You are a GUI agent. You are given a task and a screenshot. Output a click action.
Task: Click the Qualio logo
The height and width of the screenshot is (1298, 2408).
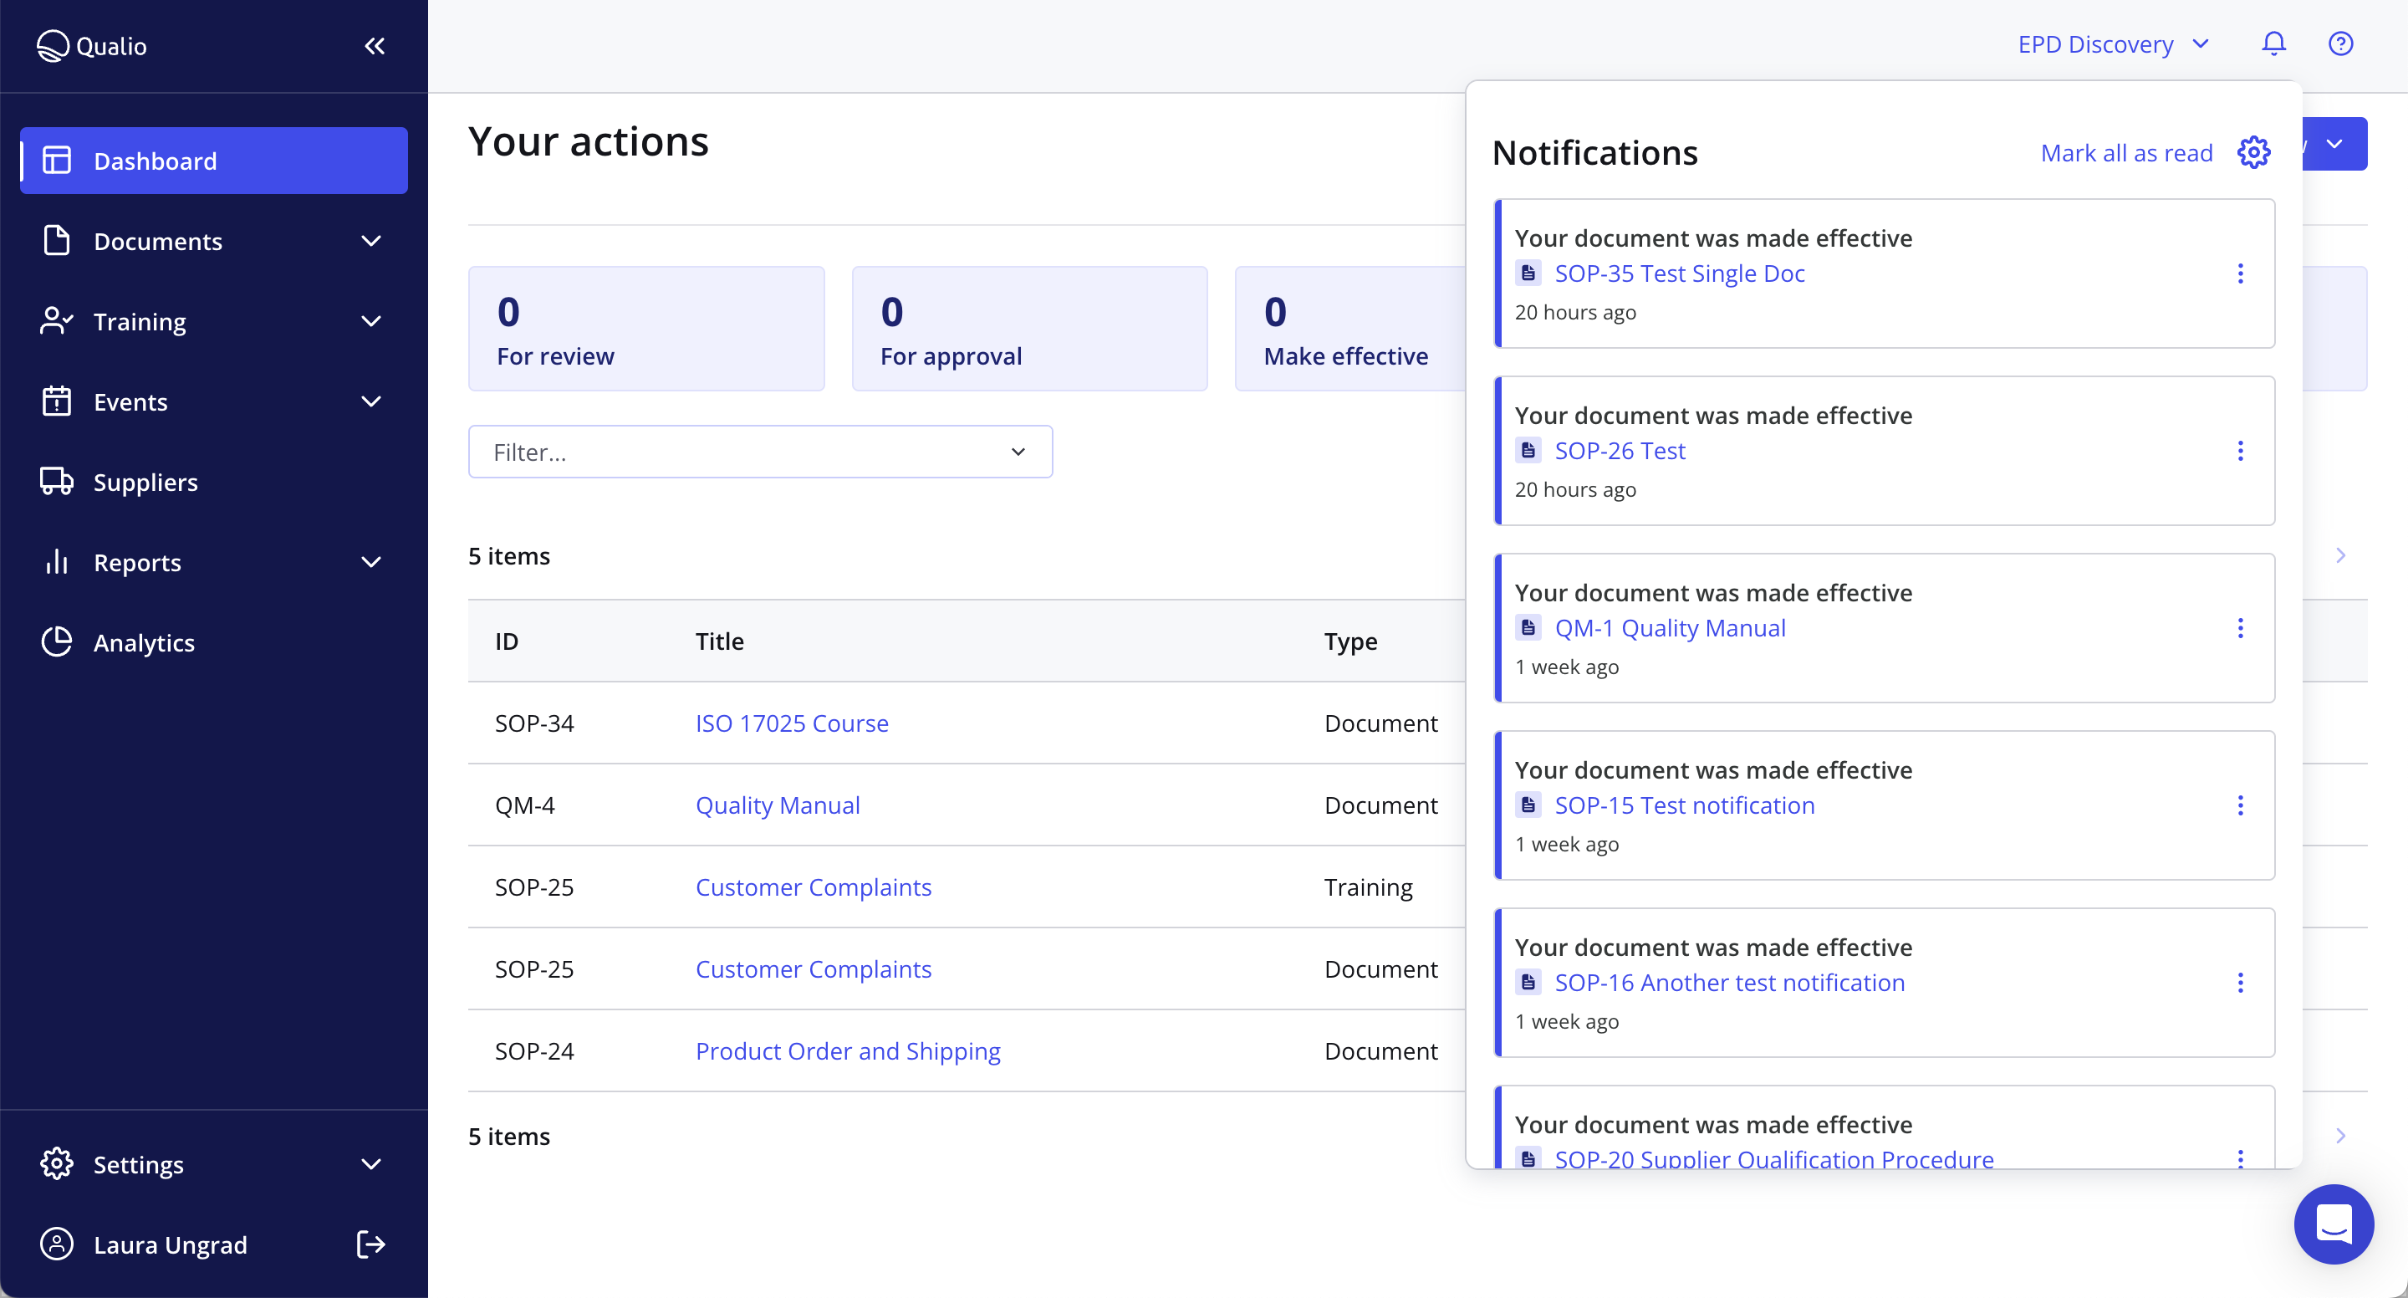tap(90, 46)
